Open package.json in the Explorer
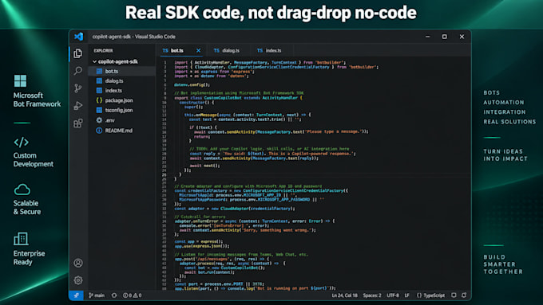The height and width of the screenshot is (305, 543). (x=121, y=100)
